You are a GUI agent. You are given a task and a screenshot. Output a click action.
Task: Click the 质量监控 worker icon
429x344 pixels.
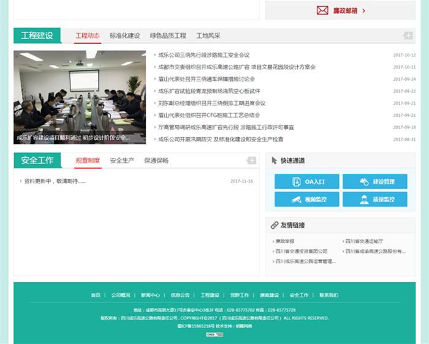point(364,200)
